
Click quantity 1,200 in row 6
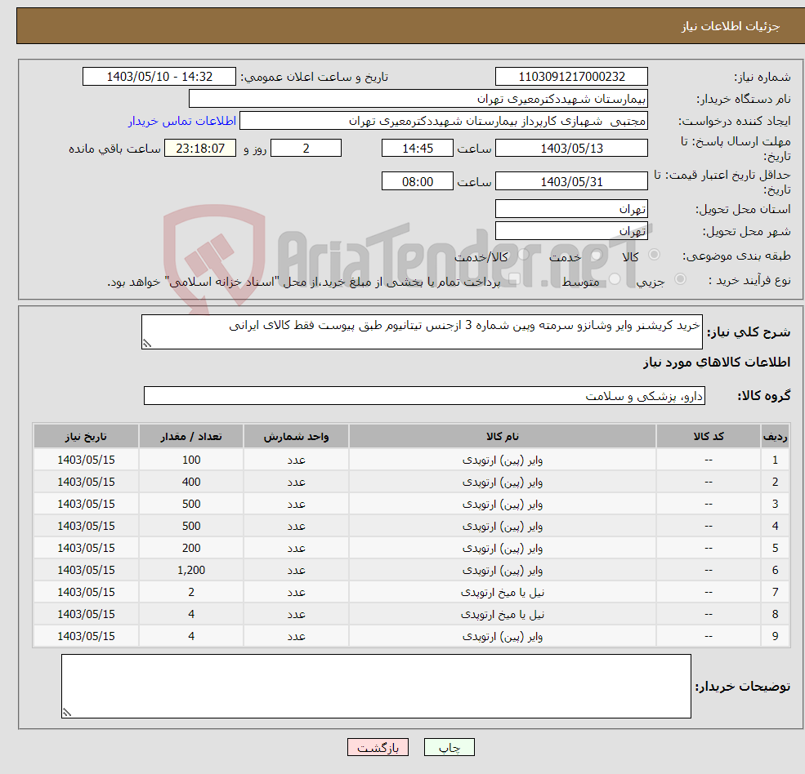(x=191, y=571)
